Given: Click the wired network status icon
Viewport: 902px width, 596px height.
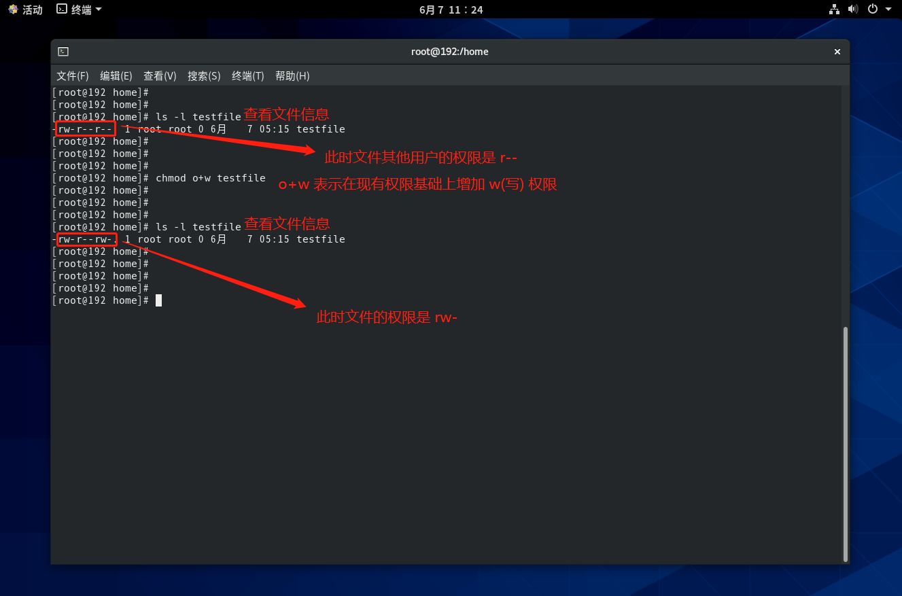Looking at the screenshot, I should click(834, 10).
